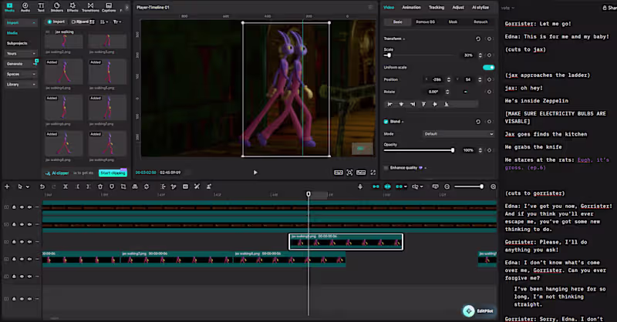Open the Mask sub-tab
The width and height of the screenshot is (617, 322).
tap(453, 22)
